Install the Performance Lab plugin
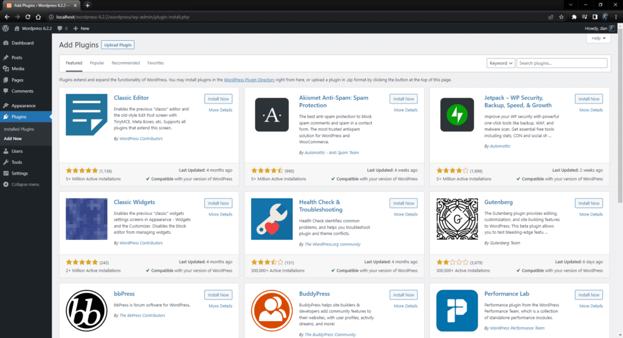623x338 pixels. (x=588, y=295)
